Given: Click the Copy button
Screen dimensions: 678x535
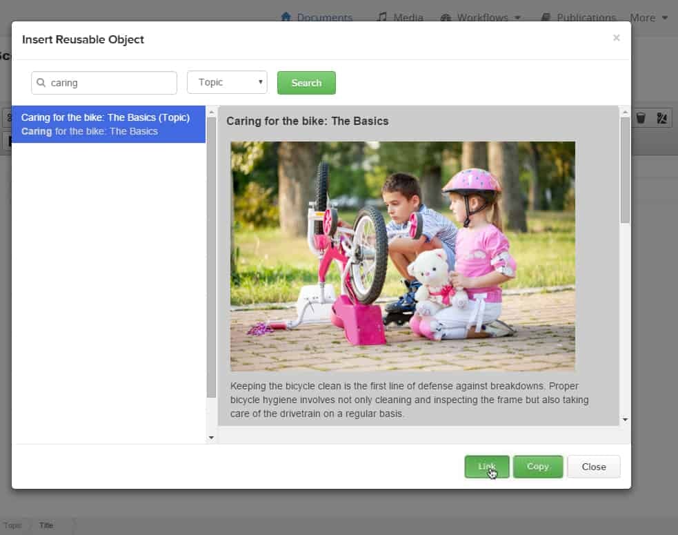Looking at the screenshot, I should (x=538, y=467).
